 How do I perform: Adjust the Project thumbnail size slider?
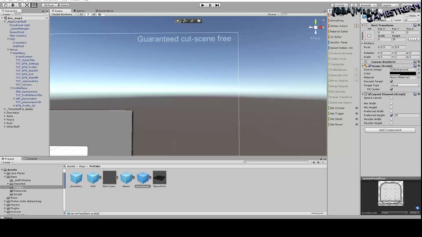pos(317,213)
